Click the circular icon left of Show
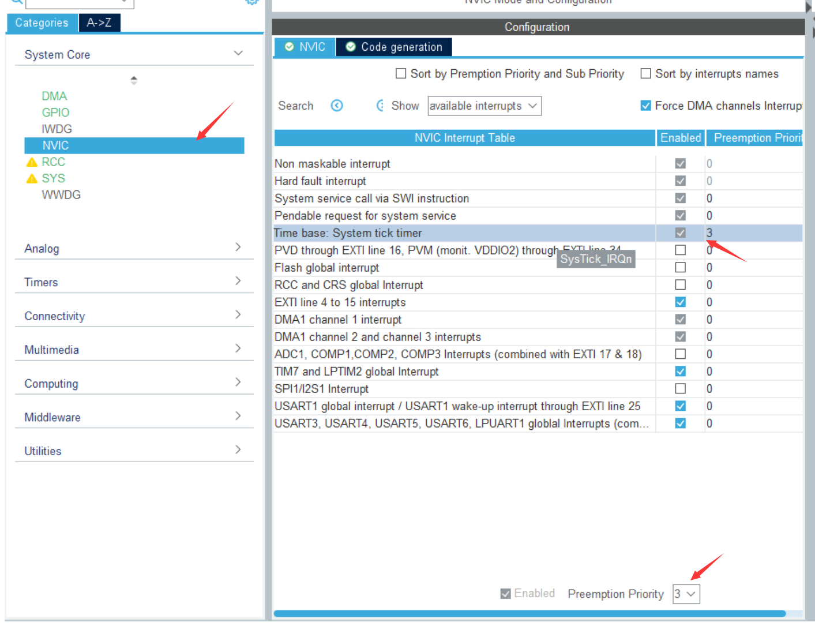815x626 pixels. pos(380,106)
